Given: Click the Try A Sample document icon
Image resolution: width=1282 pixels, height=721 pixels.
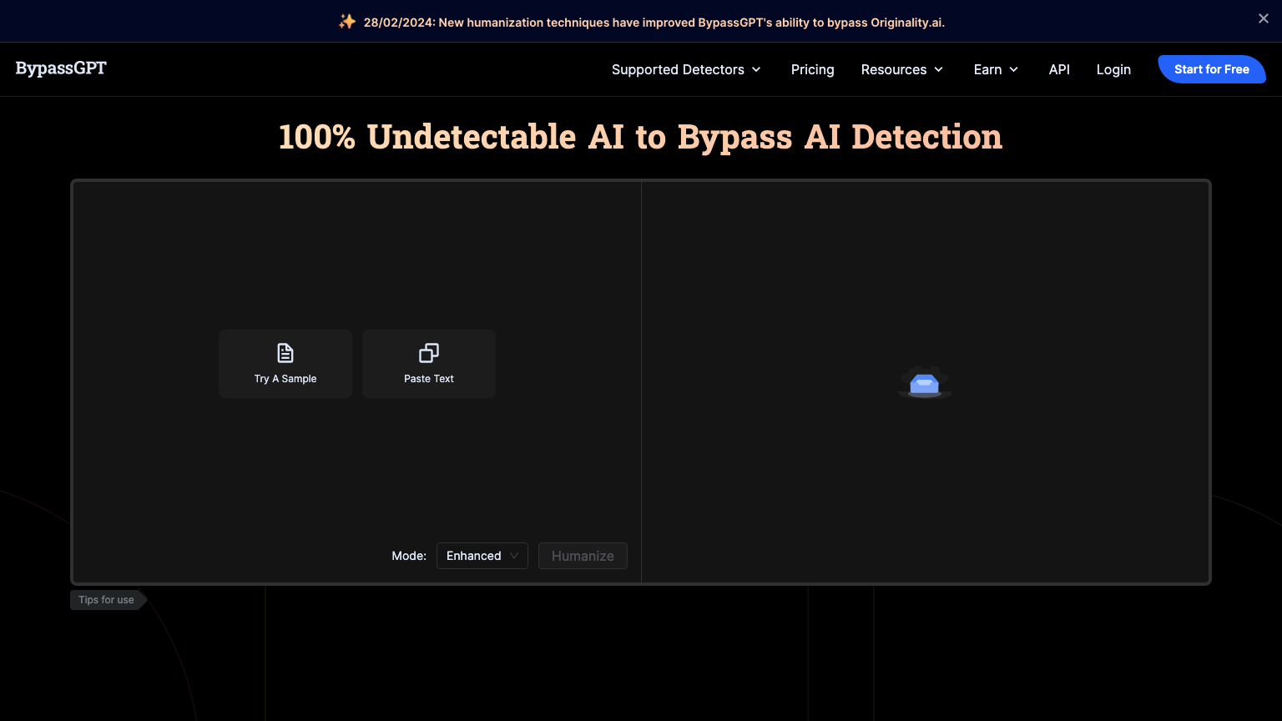Looking at the screenshot, I should point(285,352).
